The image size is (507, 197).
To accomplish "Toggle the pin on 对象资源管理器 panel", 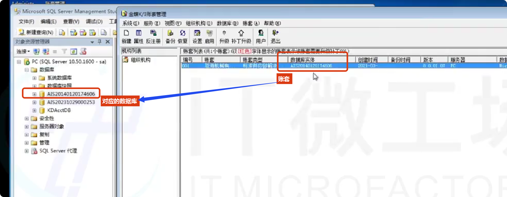I will pos(99,42).
